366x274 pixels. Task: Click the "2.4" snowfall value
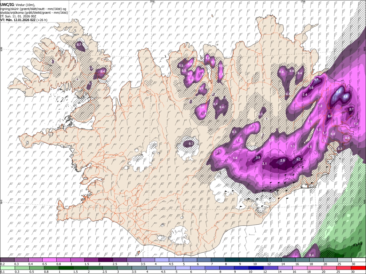pos(305,95)
